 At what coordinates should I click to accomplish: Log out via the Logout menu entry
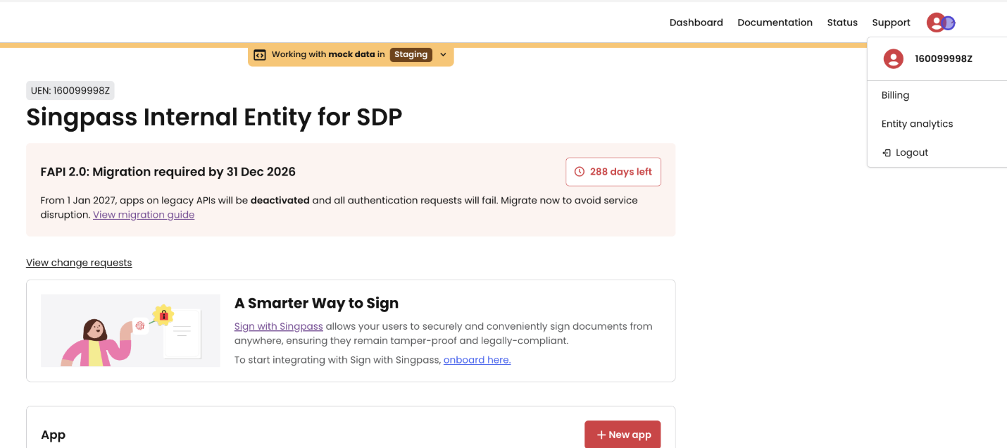[x=911, y=153]
